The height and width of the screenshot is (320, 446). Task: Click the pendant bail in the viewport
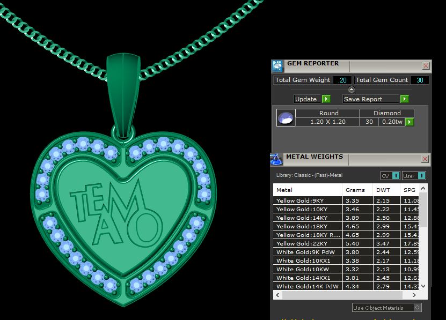pyautogui.click(x=123, y=95)
